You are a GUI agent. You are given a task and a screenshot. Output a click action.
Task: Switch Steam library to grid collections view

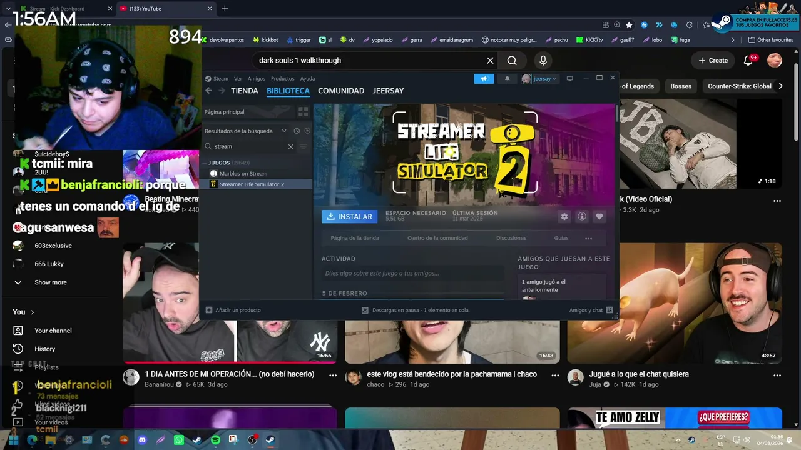pos(304,112)
